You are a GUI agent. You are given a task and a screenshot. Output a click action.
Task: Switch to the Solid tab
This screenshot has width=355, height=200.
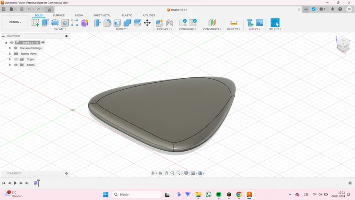tap(39, 15)
